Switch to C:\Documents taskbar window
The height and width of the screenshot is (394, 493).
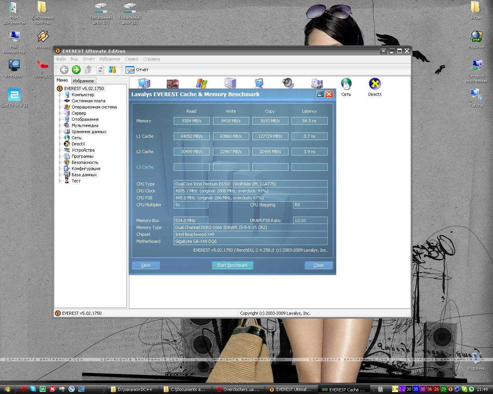(186, 389)
